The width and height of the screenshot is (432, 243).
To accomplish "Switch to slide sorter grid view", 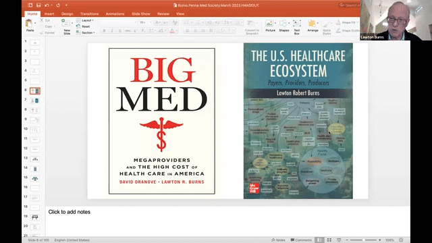I will click(x=329, y=240).
